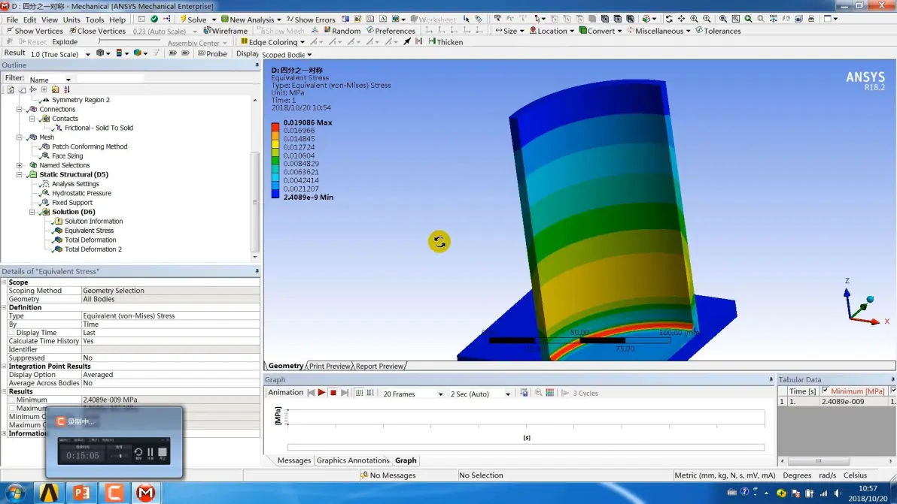Collapse the Solution (D6) branch
Image resolution: width=897 pixels, height=504 pixels.
tap(32, 212)
